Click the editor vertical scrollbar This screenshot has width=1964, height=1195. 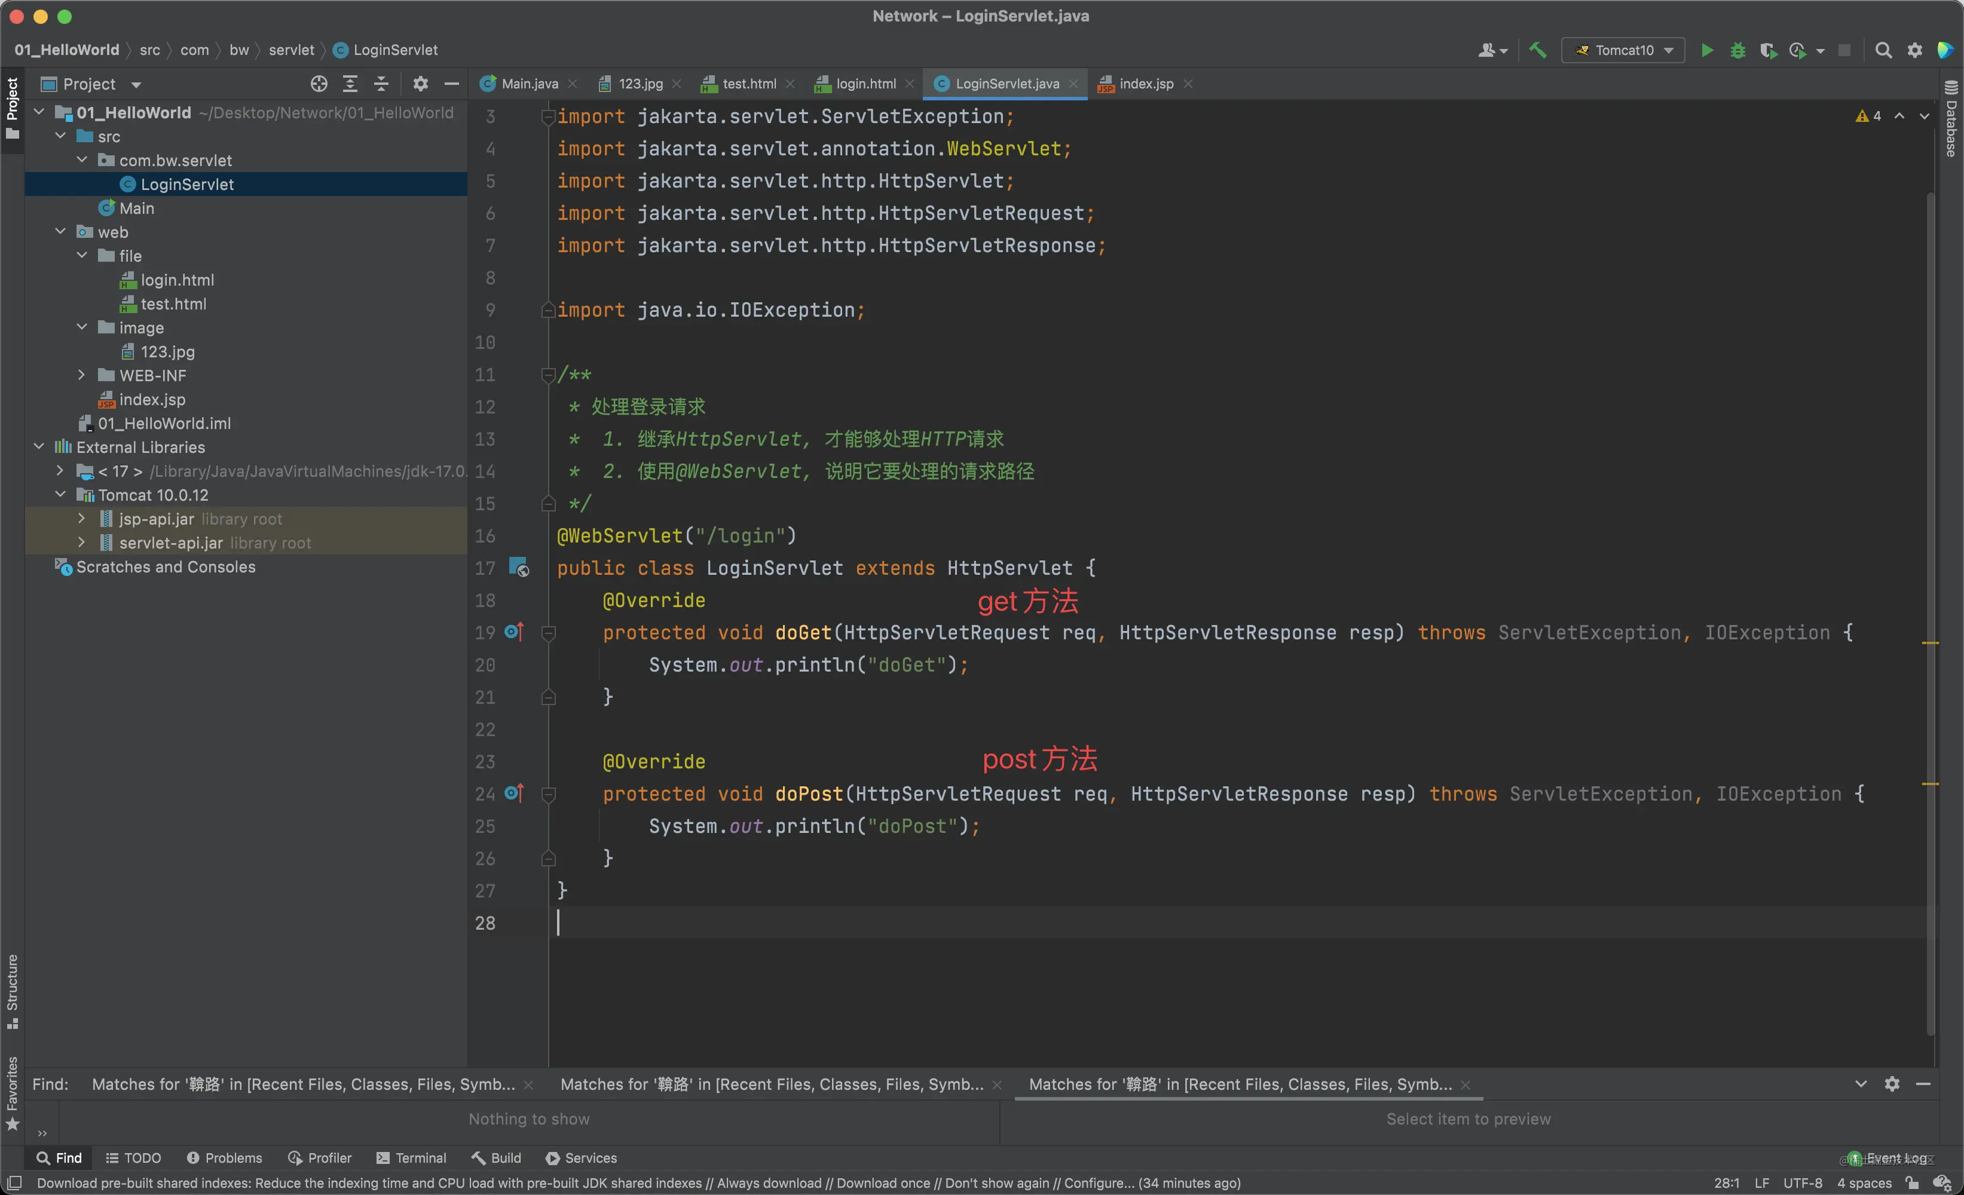click(1931, 614)
